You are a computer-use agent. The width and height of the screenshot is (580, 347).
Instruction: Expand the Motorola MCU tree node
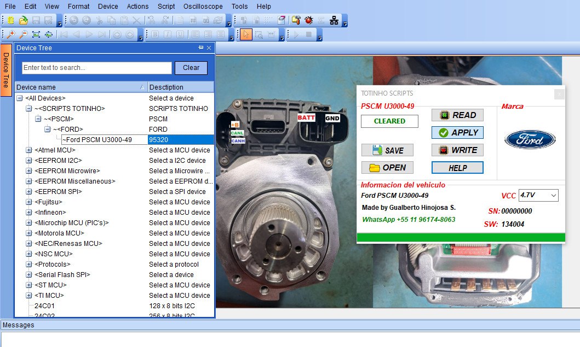[28, 233]
